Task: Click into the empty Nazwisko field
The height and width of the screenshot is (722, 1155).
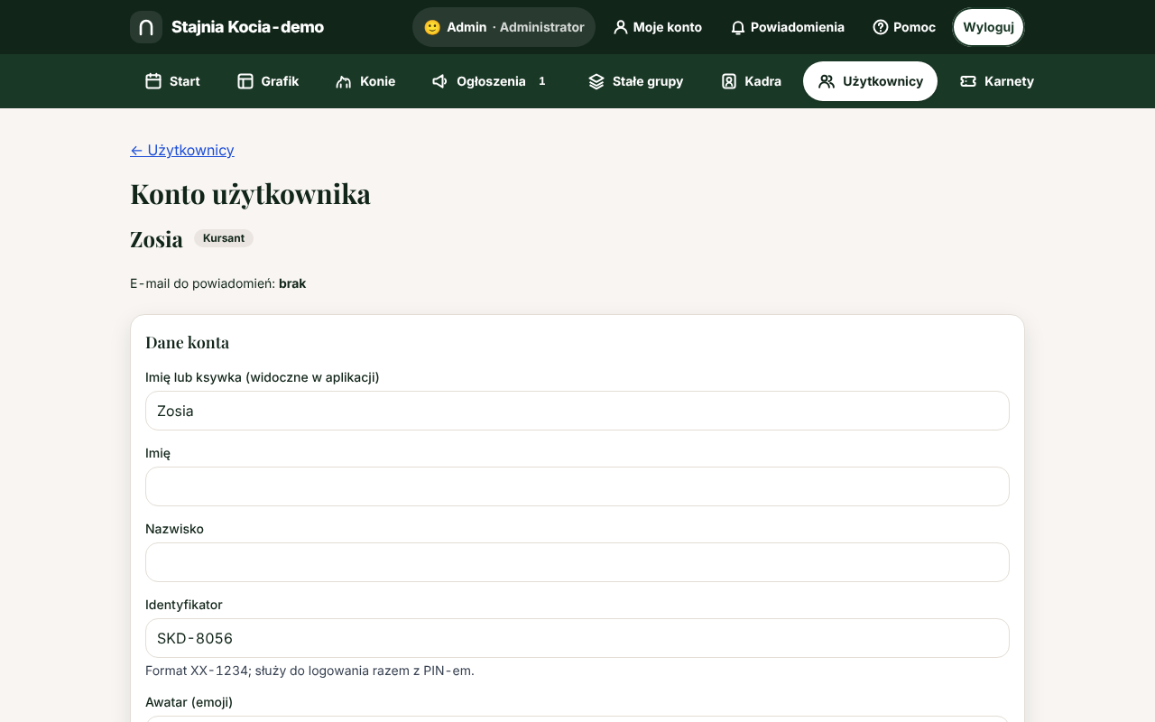Action: click(x=577, y=562)
